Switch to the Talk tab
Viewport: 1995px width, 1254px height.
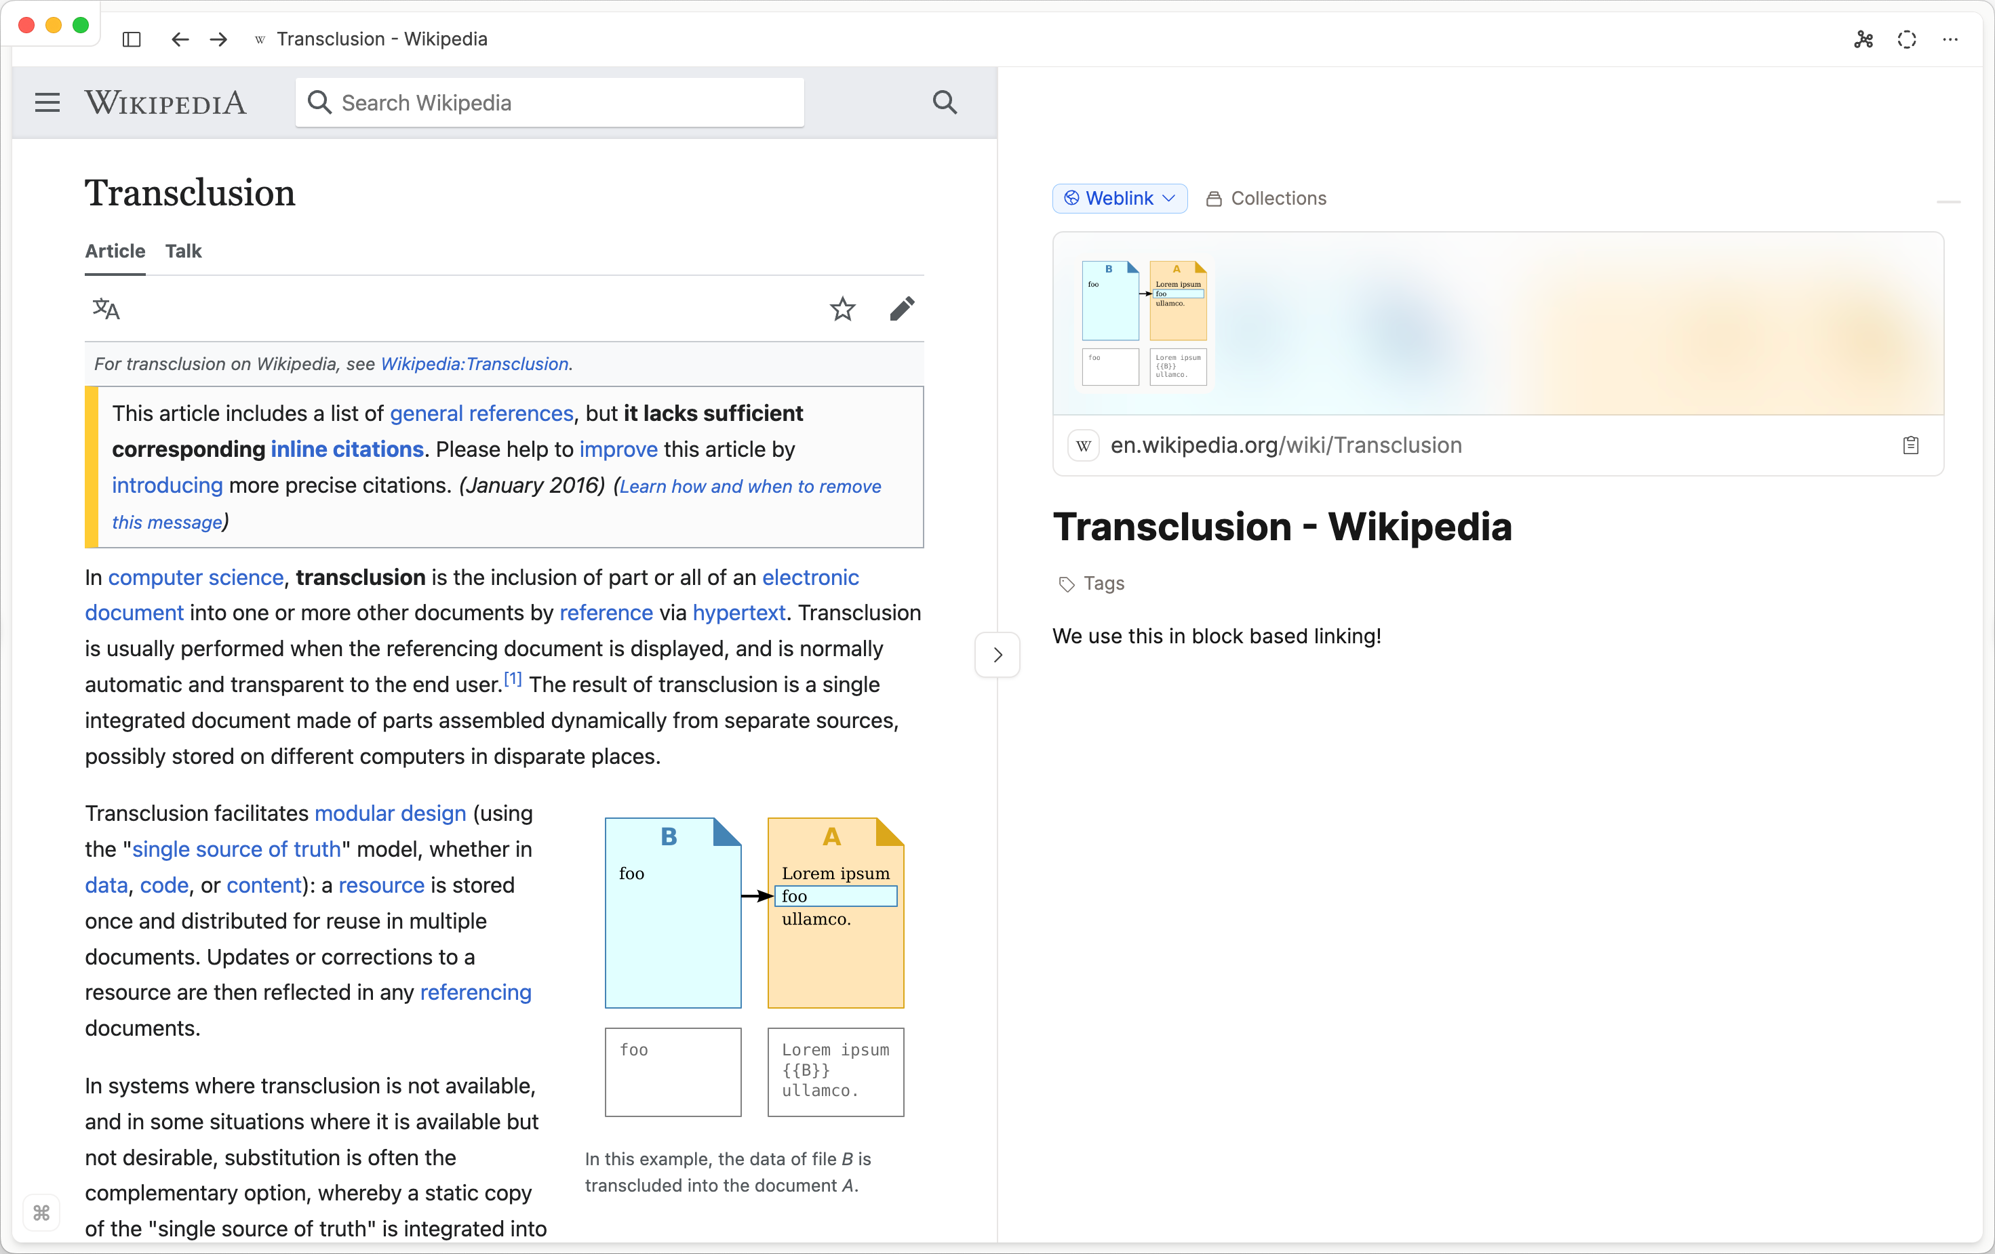coord(183,251)
